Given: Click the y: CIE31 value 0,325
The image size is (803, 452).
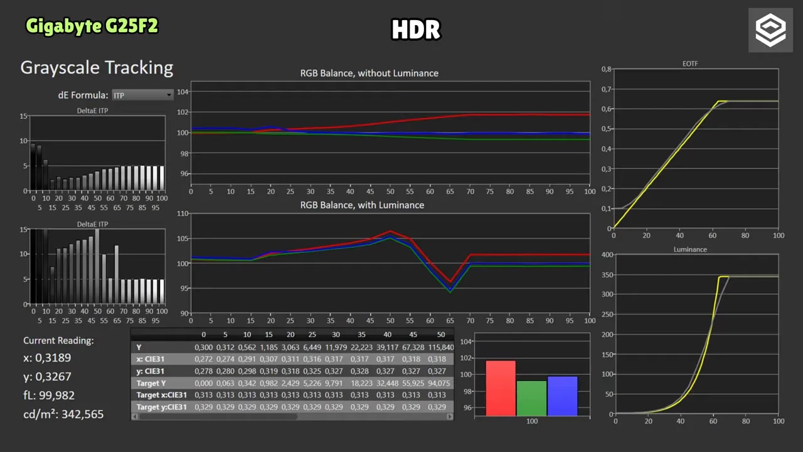Looking at the screenshot, I should [312, 371].
